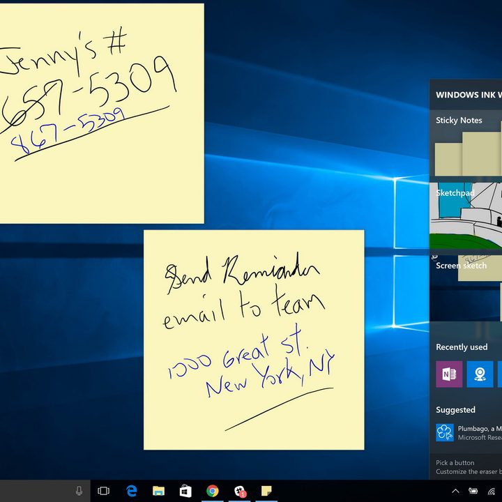Launch Microsoft Edge from the taskbar

coord(131,491)
